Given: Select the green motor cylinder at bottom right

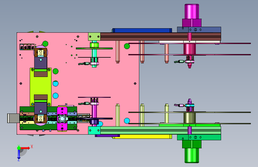Looking at the screenshot, I should (192, 155).
